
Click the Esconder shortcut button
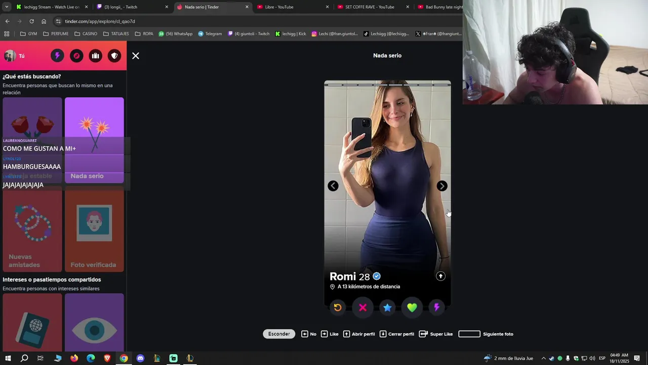tap(279, 334)
